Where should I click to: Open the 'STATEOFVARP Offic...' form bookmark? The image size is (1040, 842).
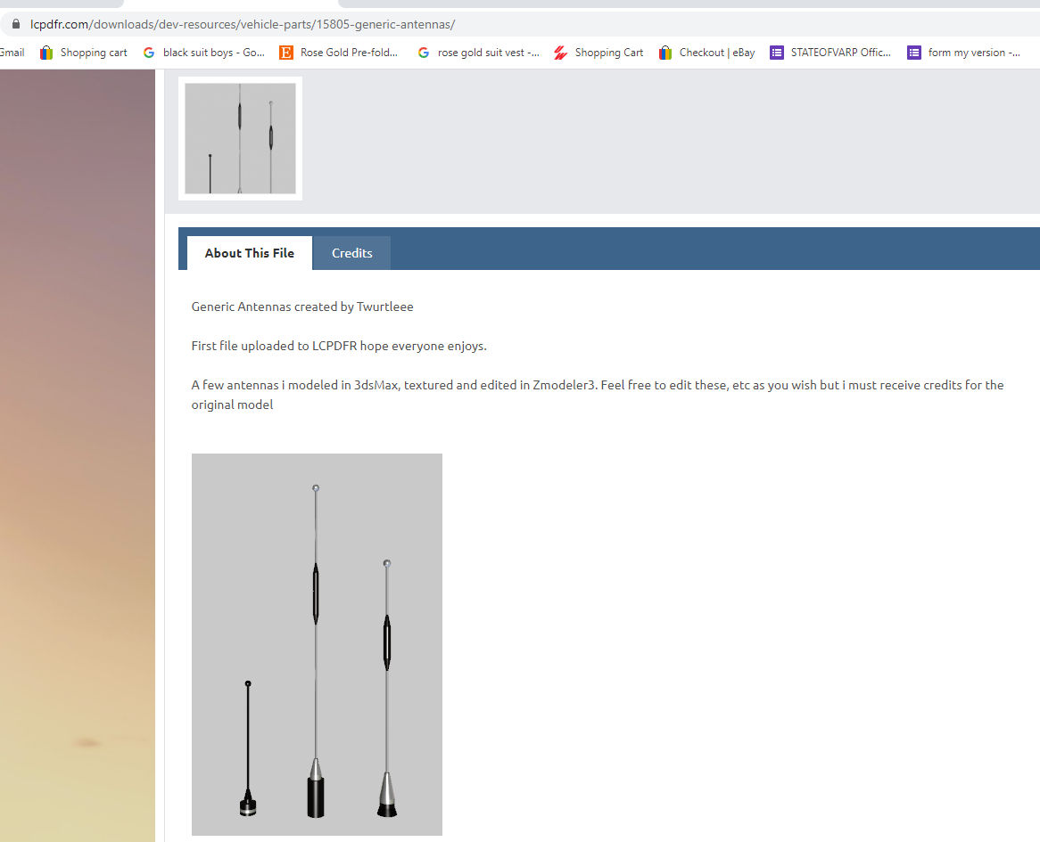[x=830, y=53]
